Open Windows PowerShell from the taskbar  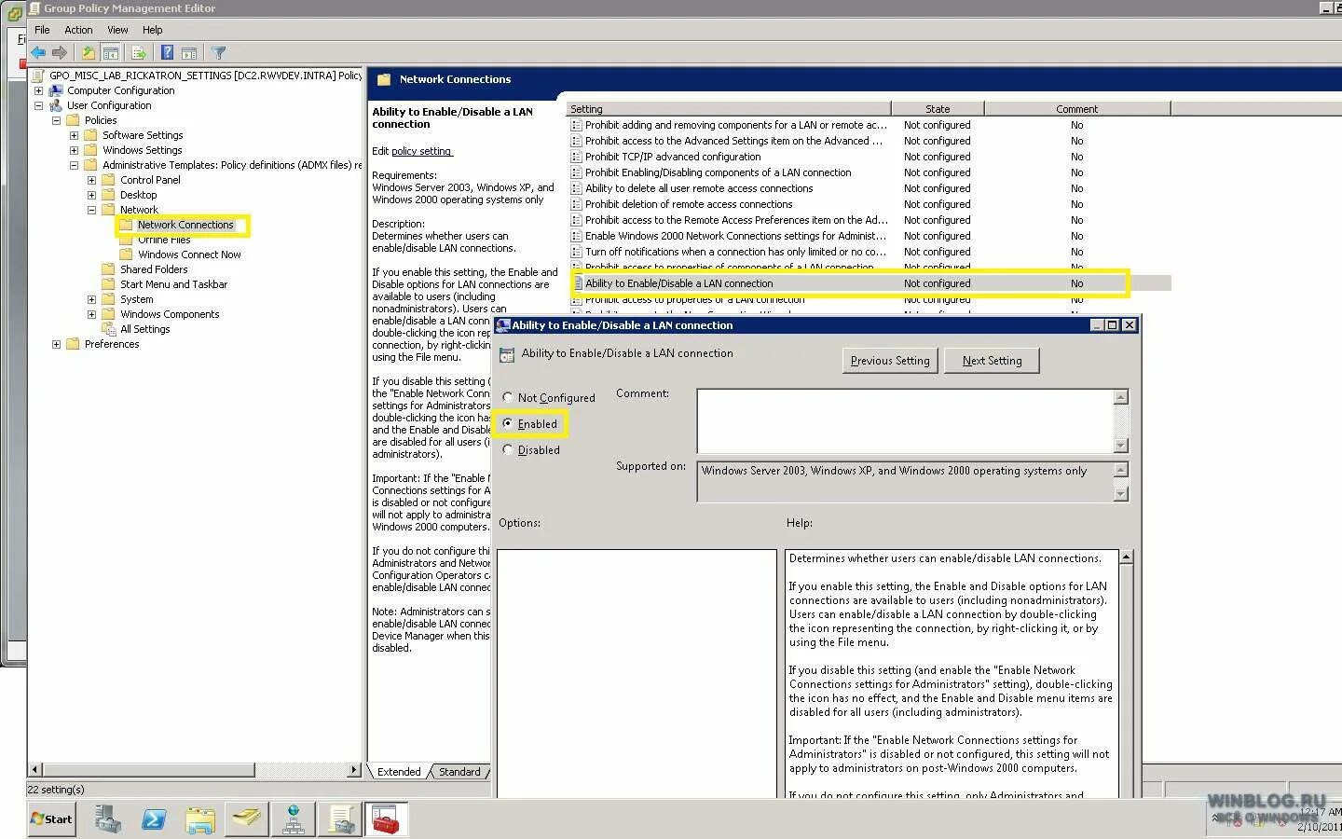[154, 819]
